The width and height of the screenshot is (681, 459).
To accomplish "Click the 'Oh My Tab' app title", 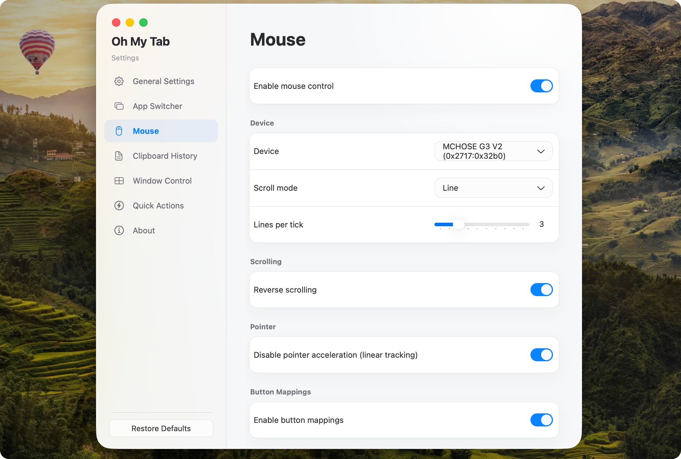I will click(140, 41).
